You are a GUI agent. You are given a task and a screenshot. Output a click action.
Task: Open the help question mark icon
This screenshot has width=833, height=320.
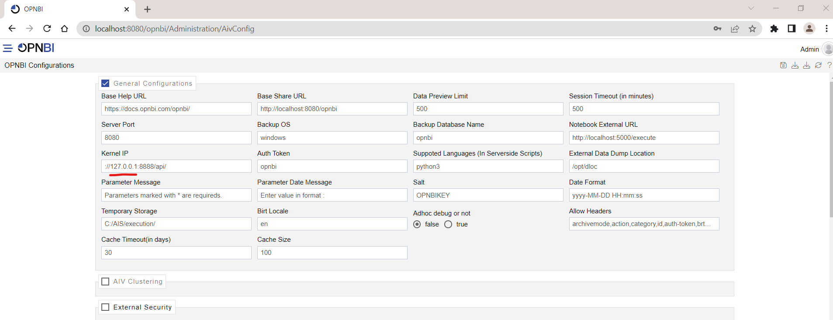click(x=829, y=65)
